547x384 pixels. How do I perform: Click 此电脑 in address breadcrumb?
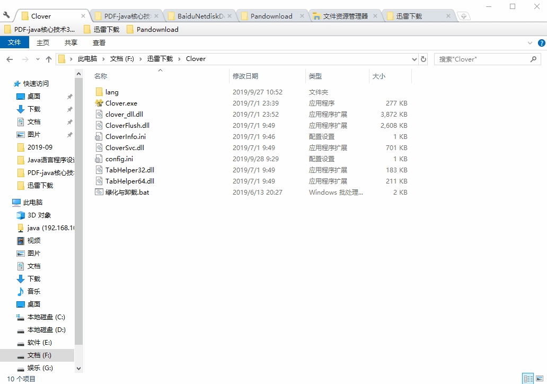tap(87, 59)
